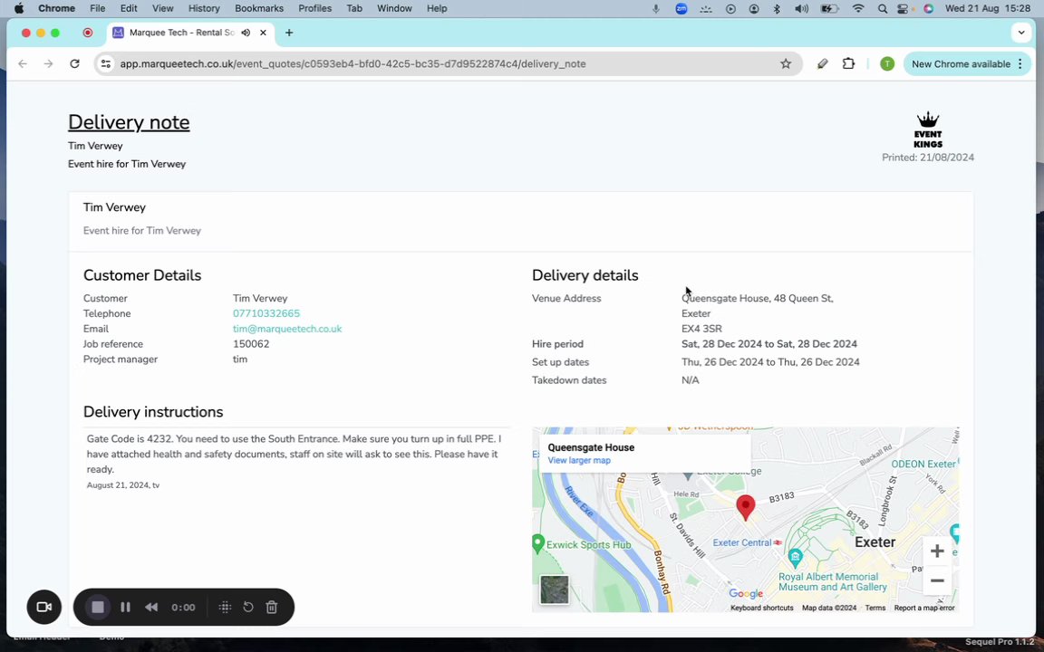This screenshot has height=652, width=1044.
Task: Click the browser back arrow
Action: [23, 64]
